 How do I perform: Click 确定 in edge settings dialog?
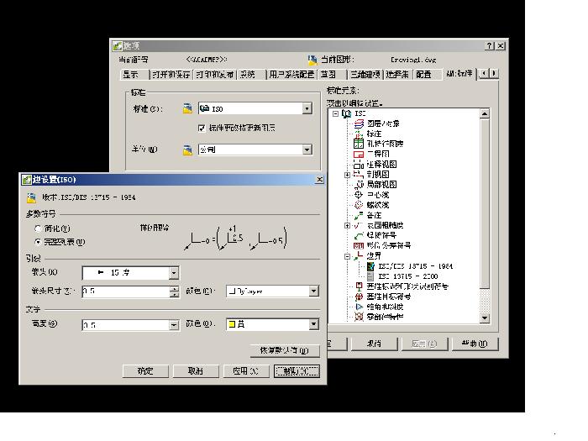(145, 371)
